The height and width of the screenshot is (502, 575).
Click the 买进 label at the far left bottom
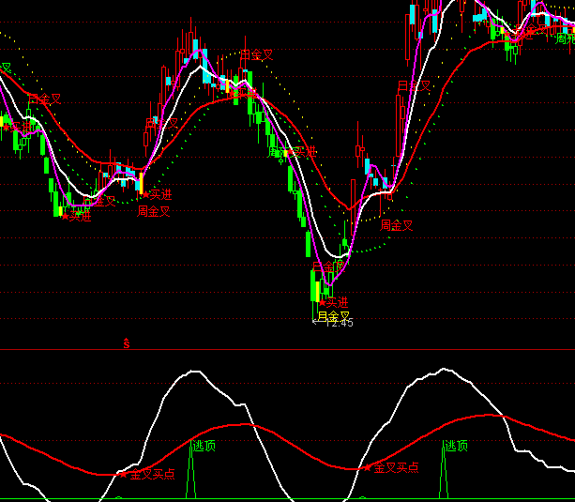77,217
